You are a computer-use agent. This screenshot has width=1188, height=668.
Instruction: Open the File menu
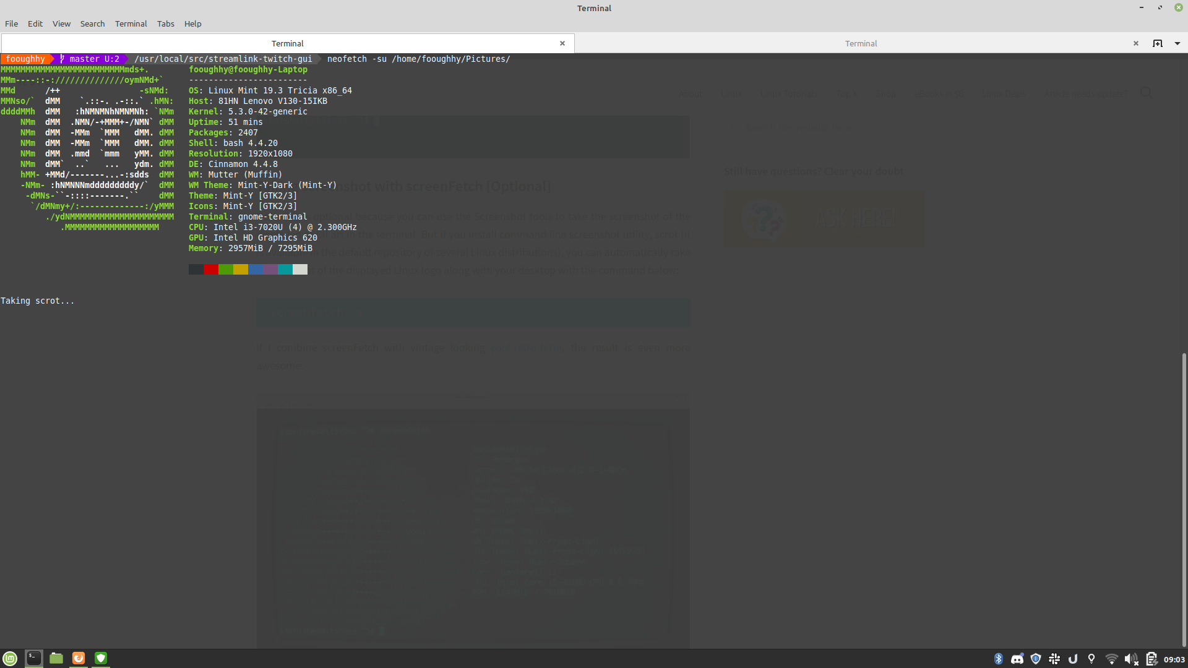coord(12,24)
